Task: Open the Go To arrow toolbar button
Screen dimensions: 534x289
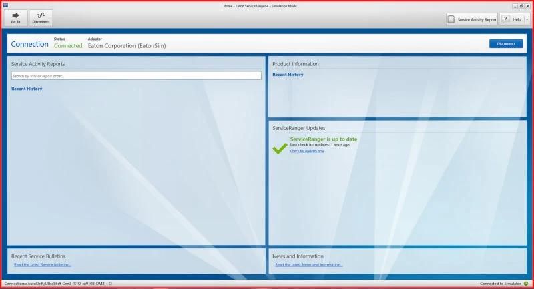Action: [x=15, y=18]
